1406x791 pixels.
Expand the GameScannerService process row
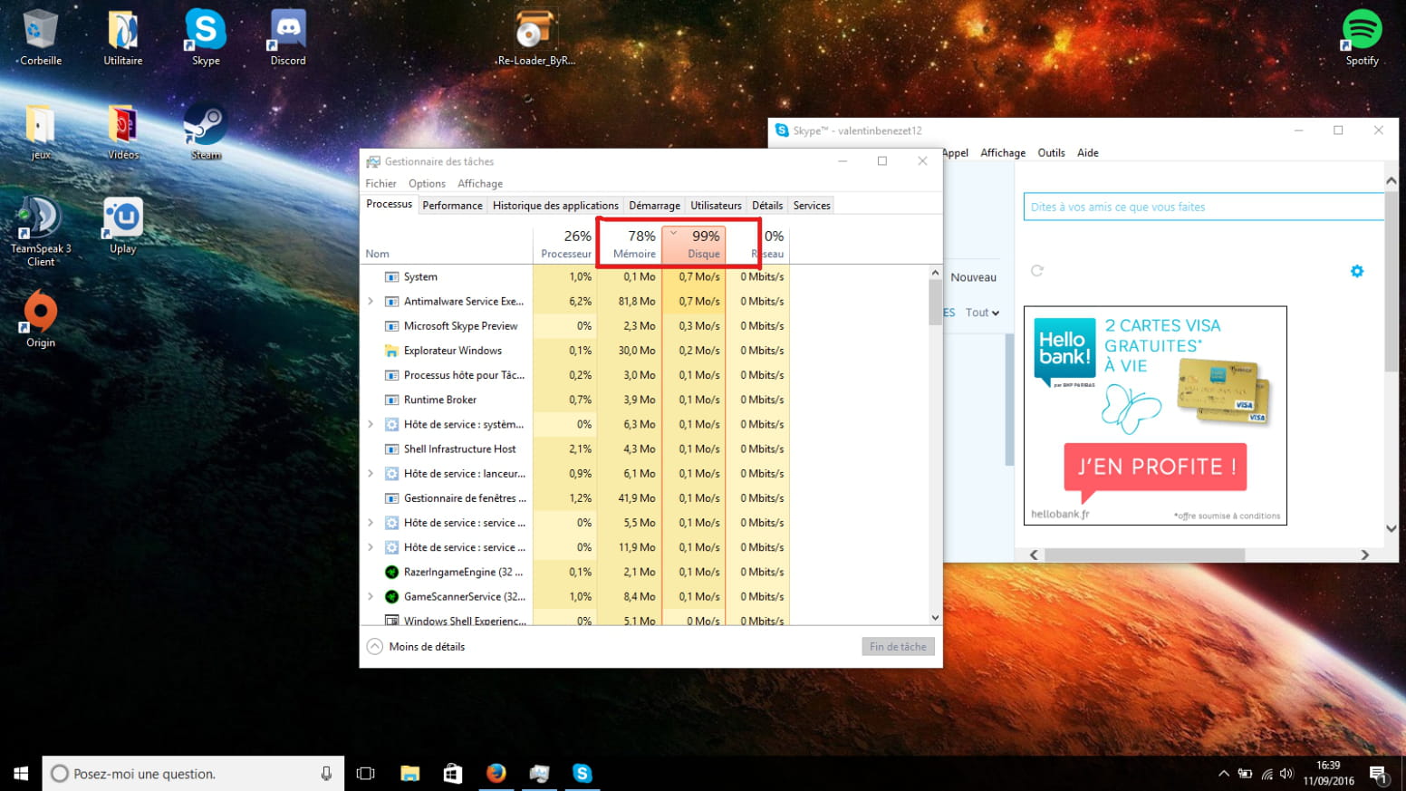(x=371, y=597)
